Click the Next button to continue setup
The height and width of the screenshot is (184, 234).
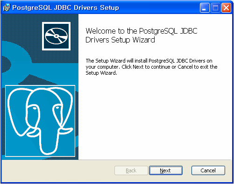click(166, 170)
